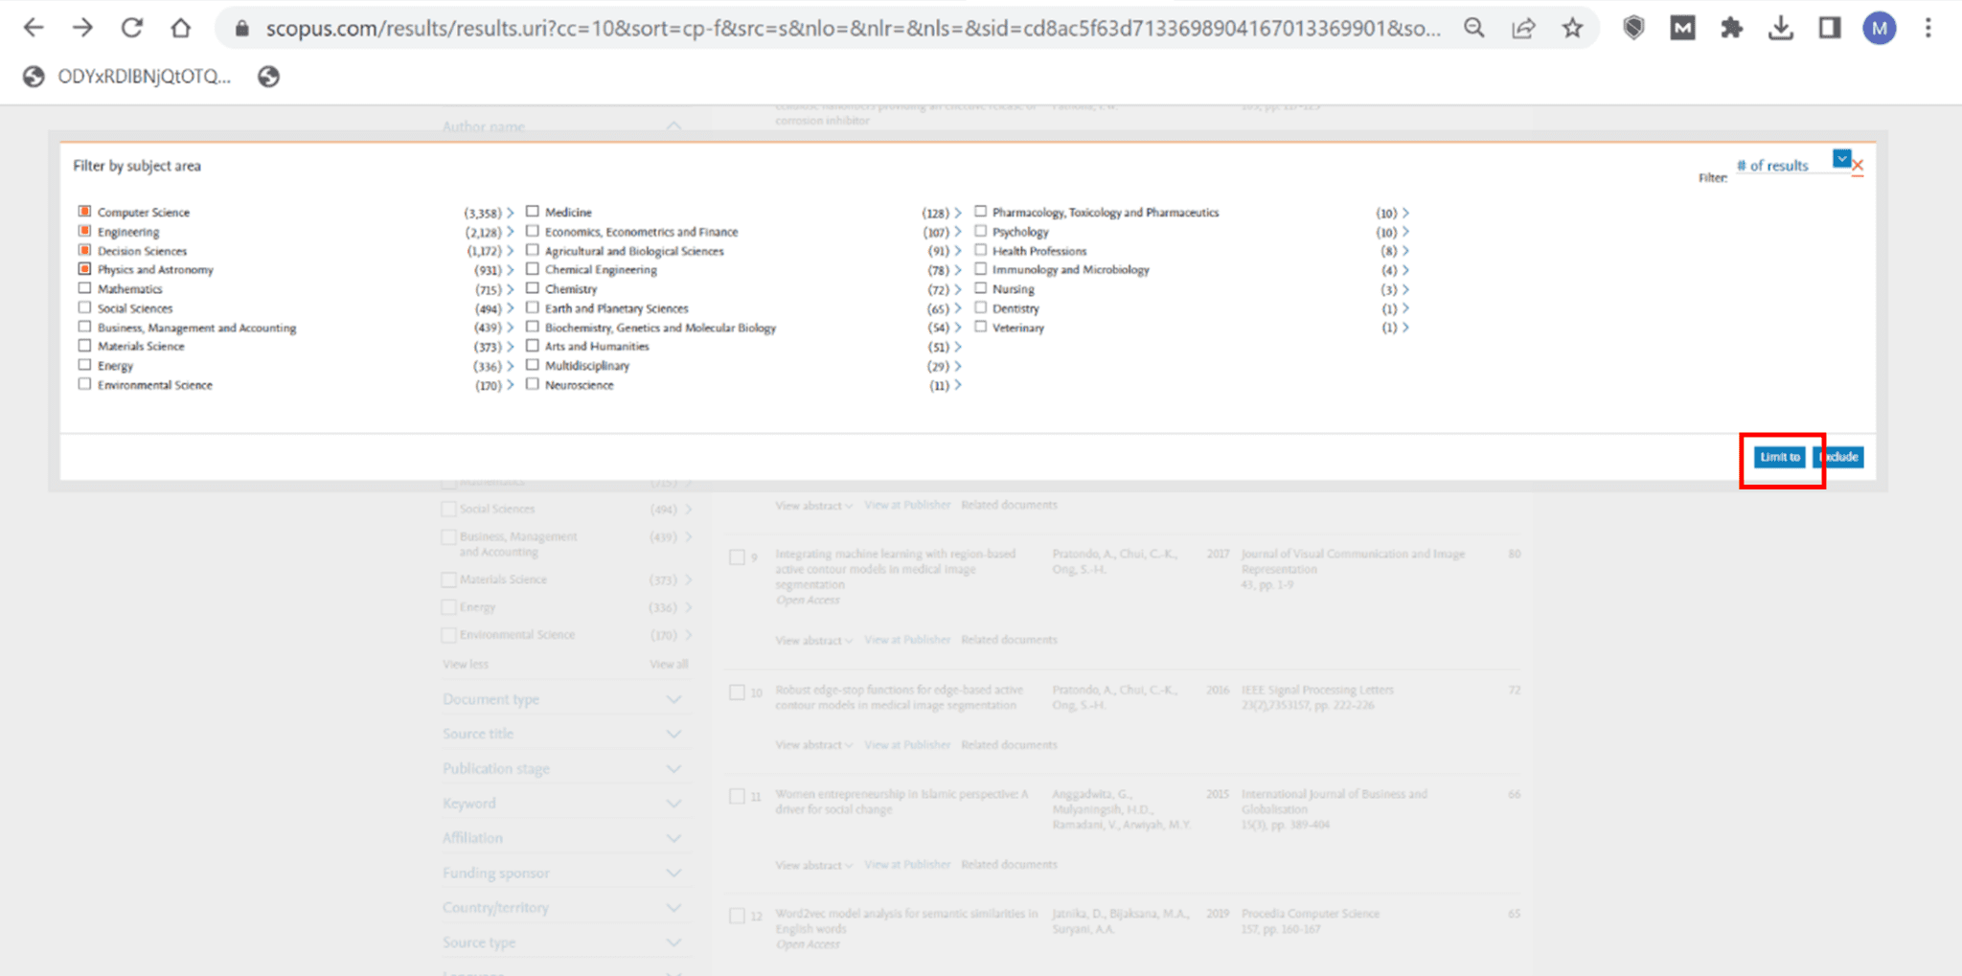1962x976 pixels.
Task: Uncheck the Computer Science checkbox
Action: pos(85,212)
